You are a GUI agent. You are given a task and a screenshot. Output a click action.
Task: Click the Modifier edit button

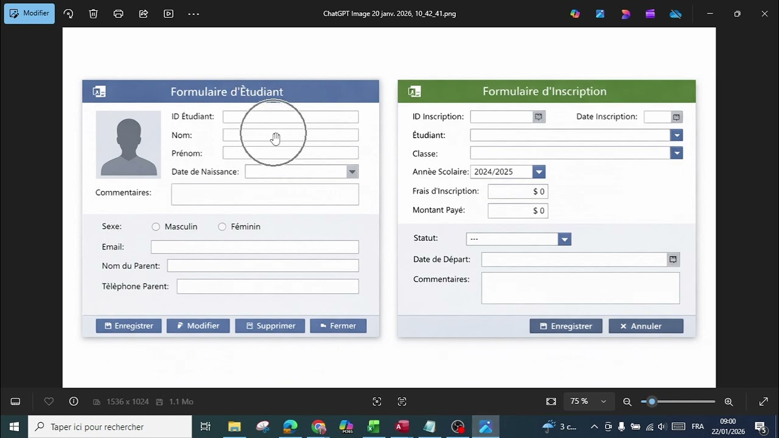pyautogui.click(x=29, y=13)
